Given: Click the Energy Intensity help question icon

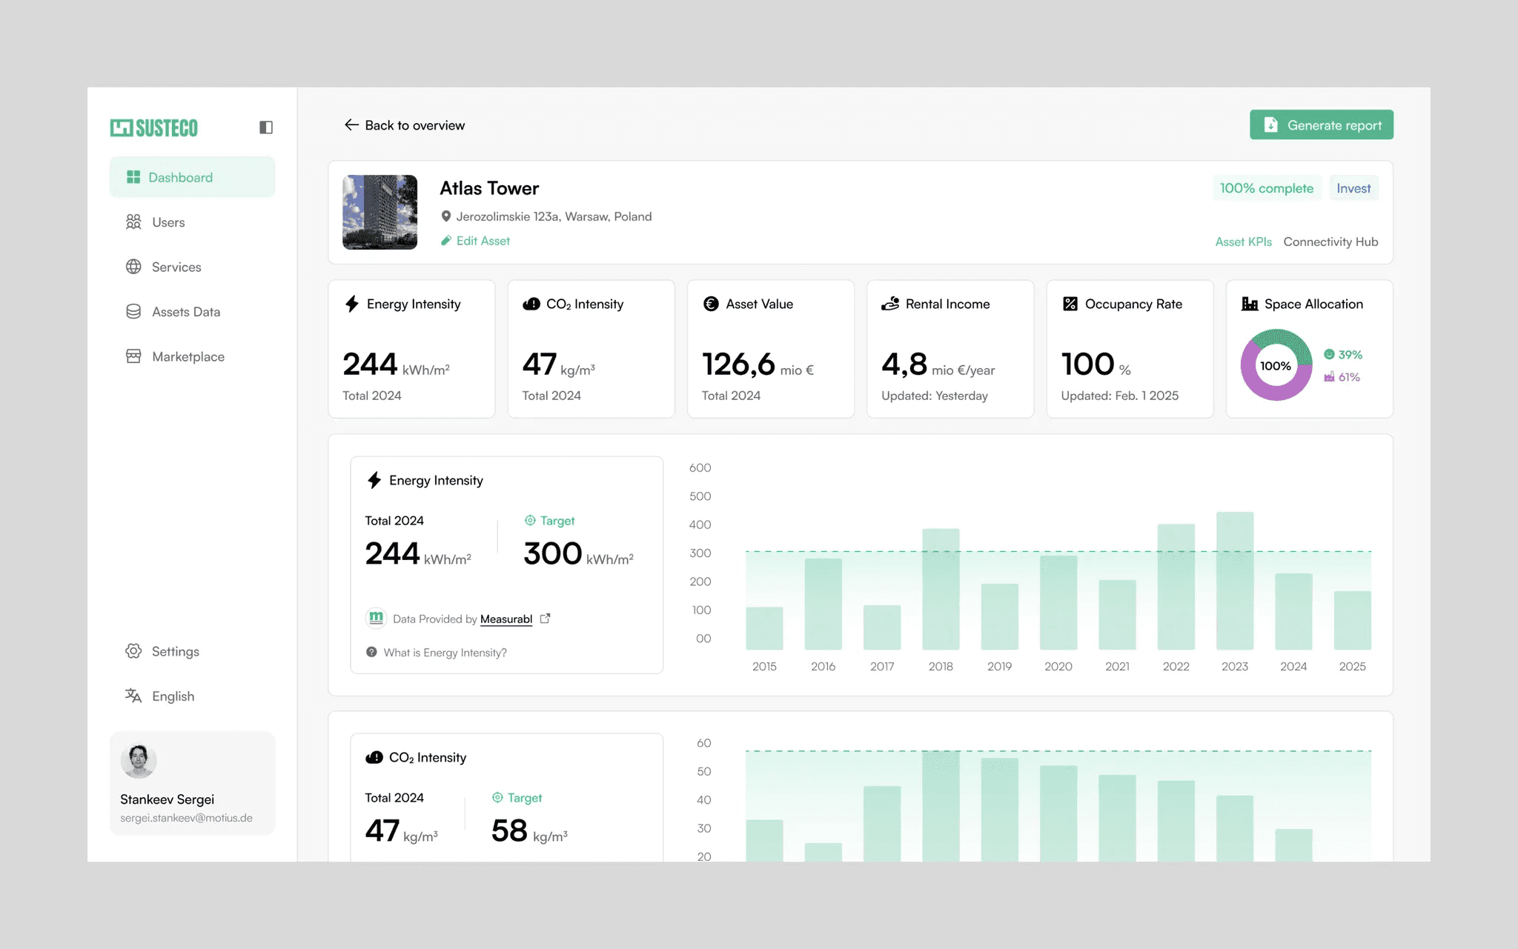Looking at the screenshot, I should 371,652.
